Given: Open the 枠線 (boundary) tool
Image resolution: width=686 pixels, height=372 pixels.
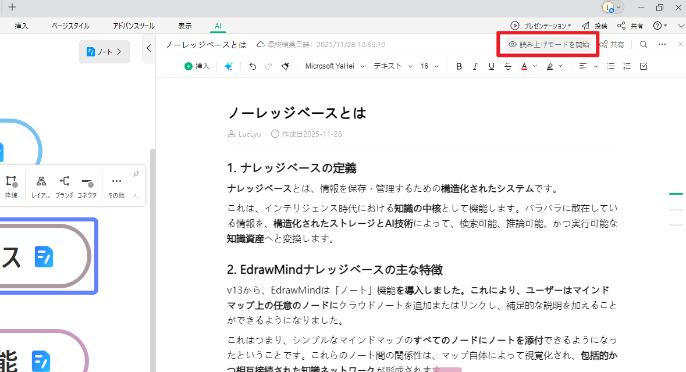Looking at the screenshot, I should click(x=12, y=181).
